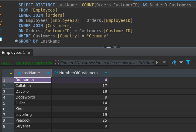
Task: Select the Suyama cell
Action: pos(33,126)
